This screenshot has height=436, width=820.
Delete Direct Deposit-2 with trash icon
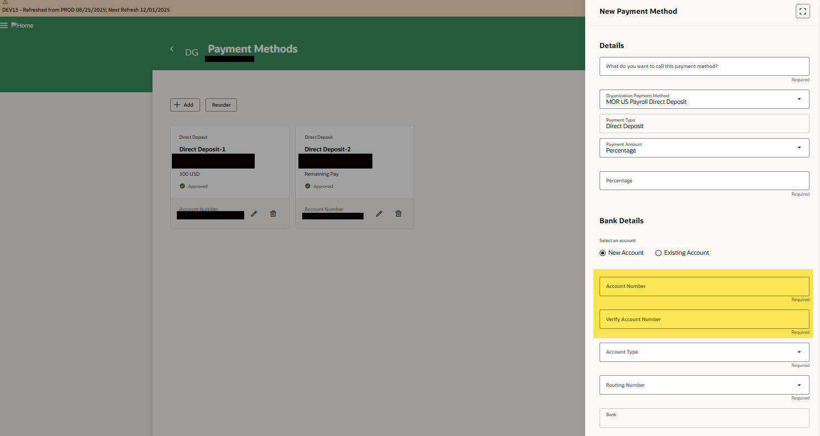click(398, 213)
